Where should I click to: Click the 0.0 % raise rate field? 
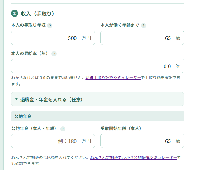coord(97,66)
